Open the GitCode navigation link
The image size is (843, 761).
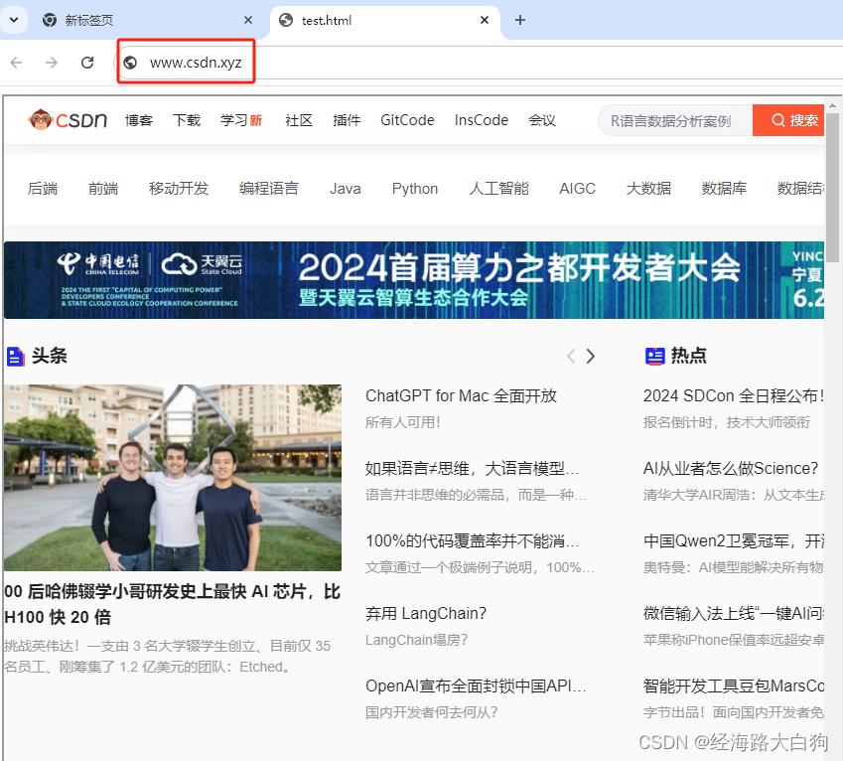[407, 120]
